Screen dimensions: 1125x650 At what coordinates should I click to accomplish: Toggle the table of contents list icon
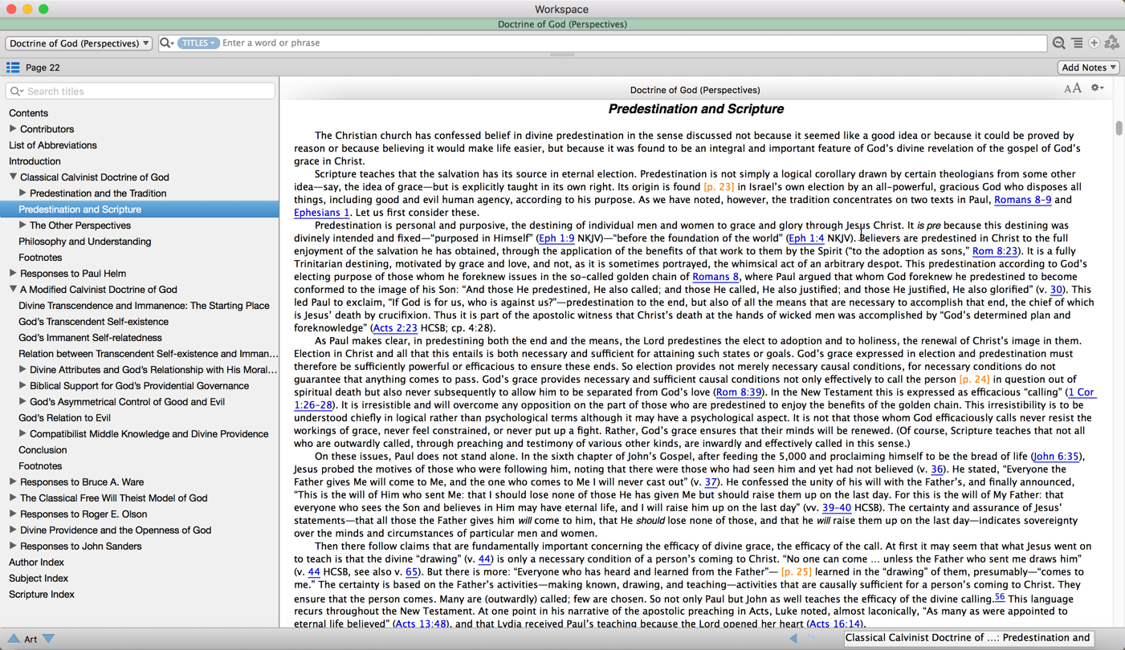point(13,67)
